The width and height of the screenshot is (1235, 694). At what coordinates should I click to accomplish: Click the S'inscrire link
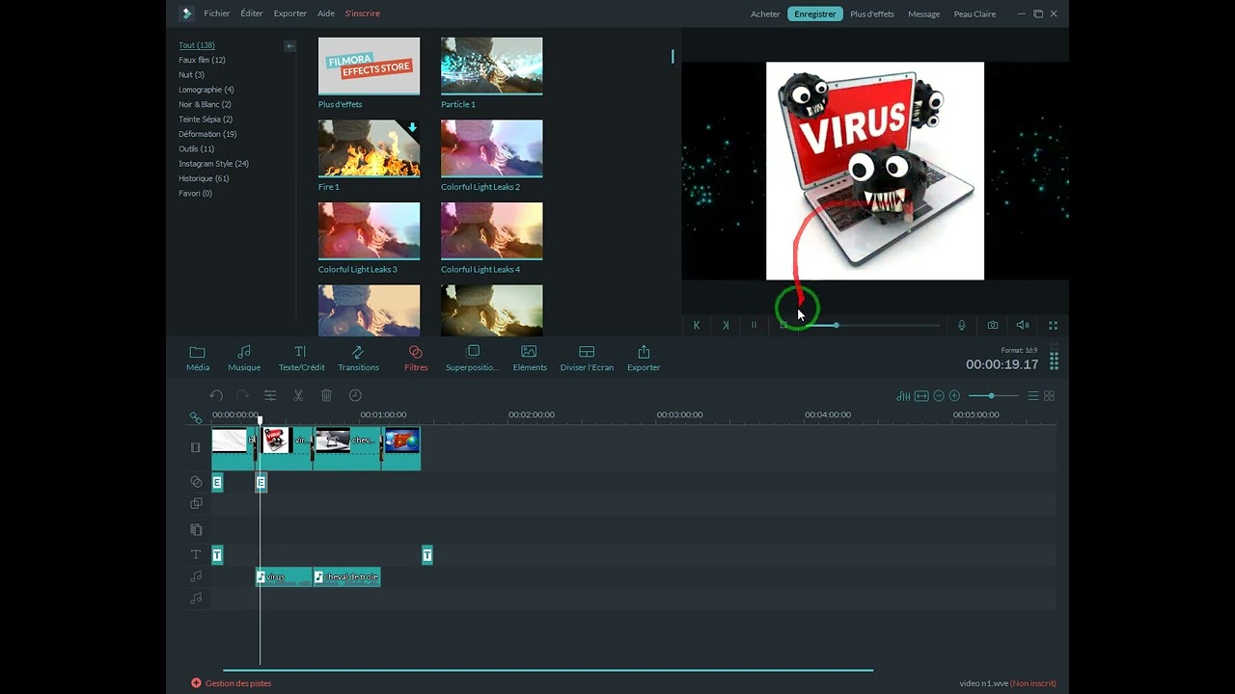pos(363,13)
